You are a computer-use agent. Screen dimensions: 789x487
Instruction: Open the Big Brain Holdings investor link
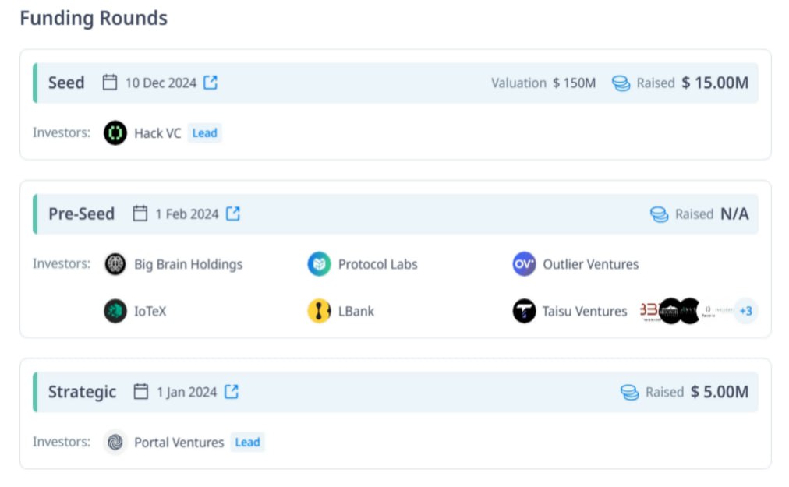click(188, 265)
